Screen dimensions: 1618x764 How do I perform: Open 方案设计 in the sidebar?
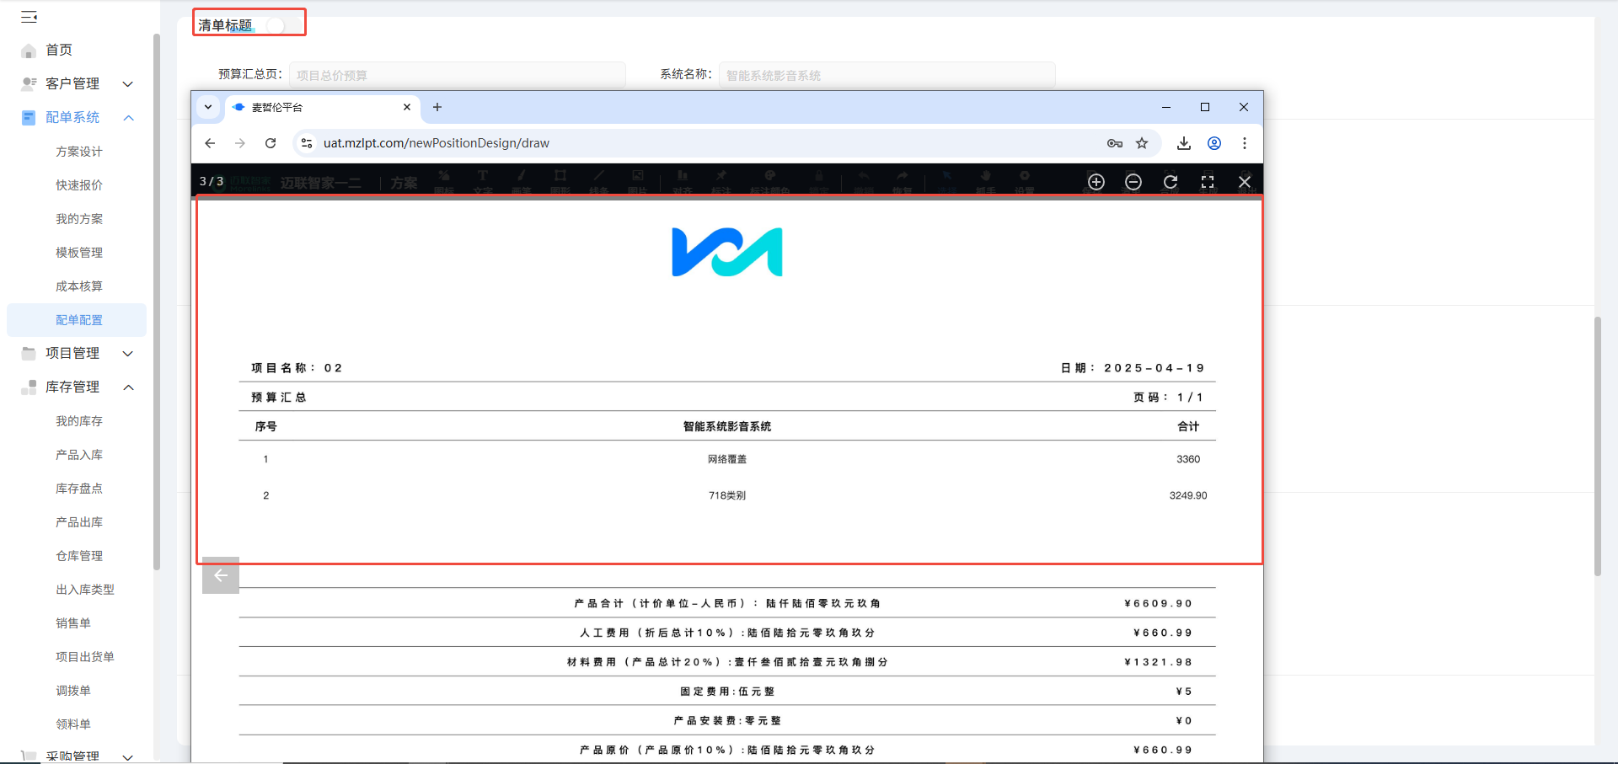pos(79,152)
